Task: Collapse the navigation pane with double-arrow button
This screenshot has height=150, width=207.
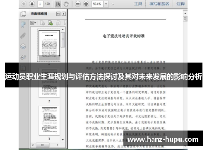Action: [58, 14]
